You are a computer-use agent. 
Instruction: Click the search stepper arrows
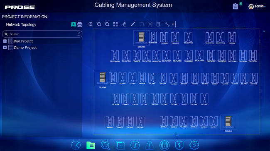(79, 34)
